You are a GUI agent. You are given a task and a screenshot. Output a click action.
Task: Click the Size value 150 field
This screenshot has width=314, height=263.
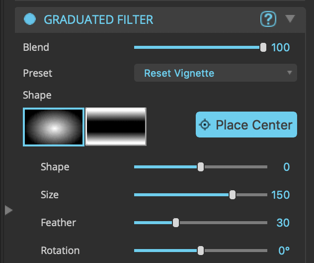(281, 195)
